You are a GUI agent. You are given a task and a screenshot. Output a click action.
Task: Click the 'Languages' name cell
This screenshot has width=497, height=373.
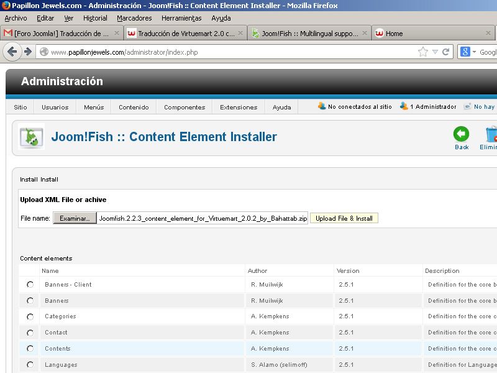(61, 365)
